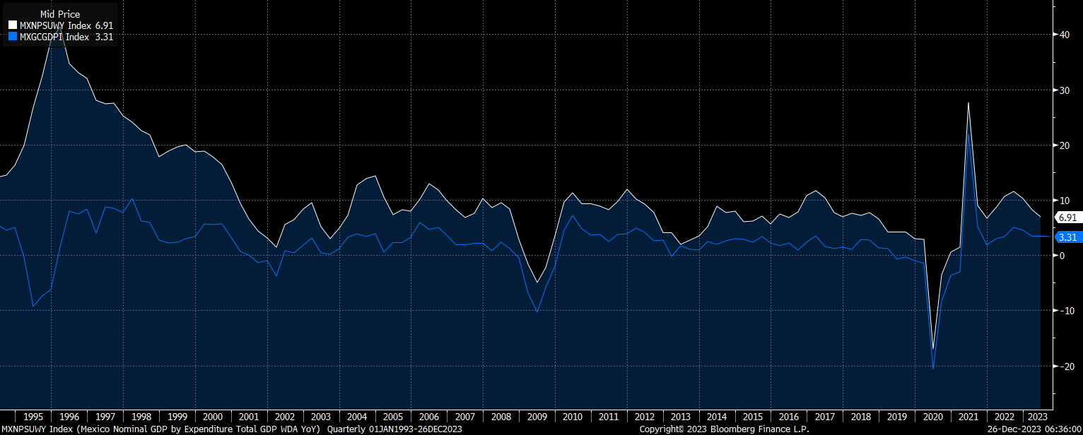Click the 2005 year label on x-axis
This screenshot has width=1083, height=435.
click(393, 417)
